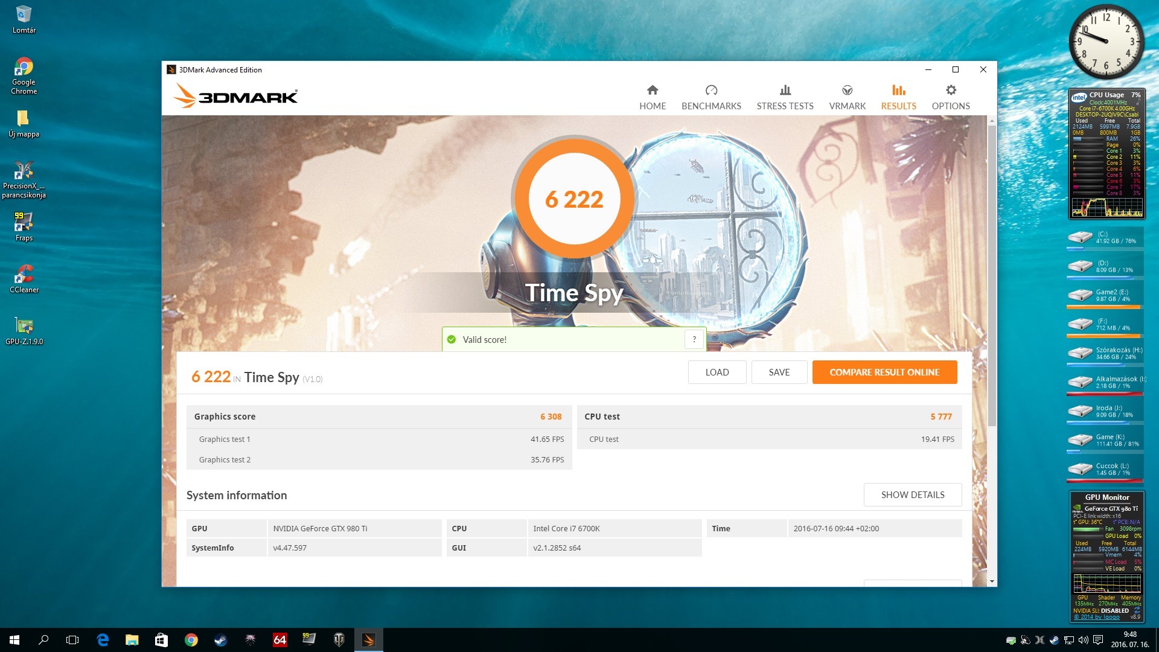Click the Graphics test 1 row
The height and width of the screenshot is (652, 1159).
(x=379, y=439)
